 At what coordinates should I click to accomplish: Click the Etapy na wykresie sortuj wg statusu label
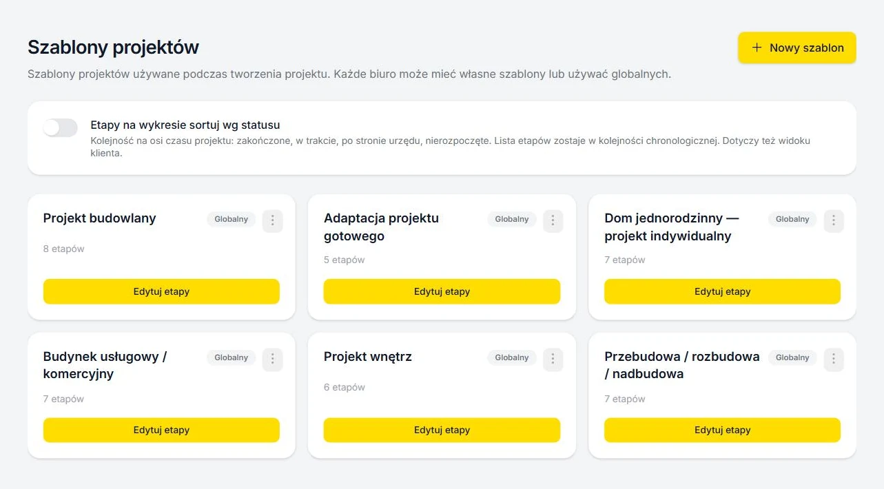185,125
